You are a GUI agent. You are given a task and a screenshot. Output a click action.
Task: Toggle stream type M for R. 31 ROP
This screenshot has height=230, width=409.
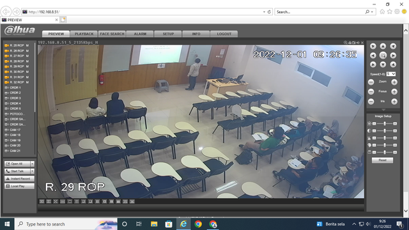coord(27,77)
